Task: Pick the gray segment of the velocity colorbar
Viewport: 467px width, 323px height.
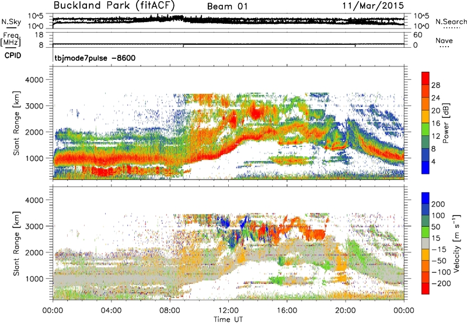Action: [426, 243]
